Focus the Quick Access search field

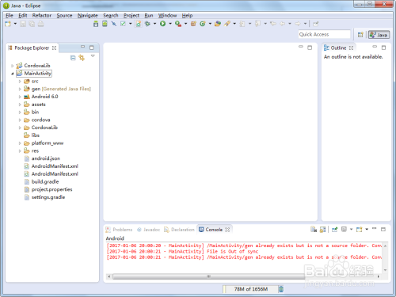324,34
